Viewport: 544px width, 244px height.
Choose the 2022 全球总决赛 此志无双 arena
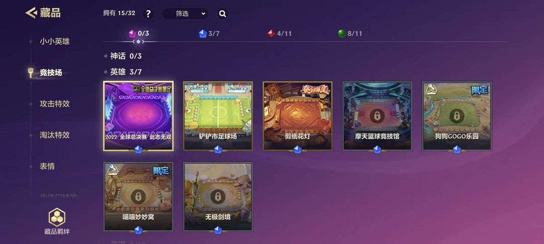tap(139, 116)
